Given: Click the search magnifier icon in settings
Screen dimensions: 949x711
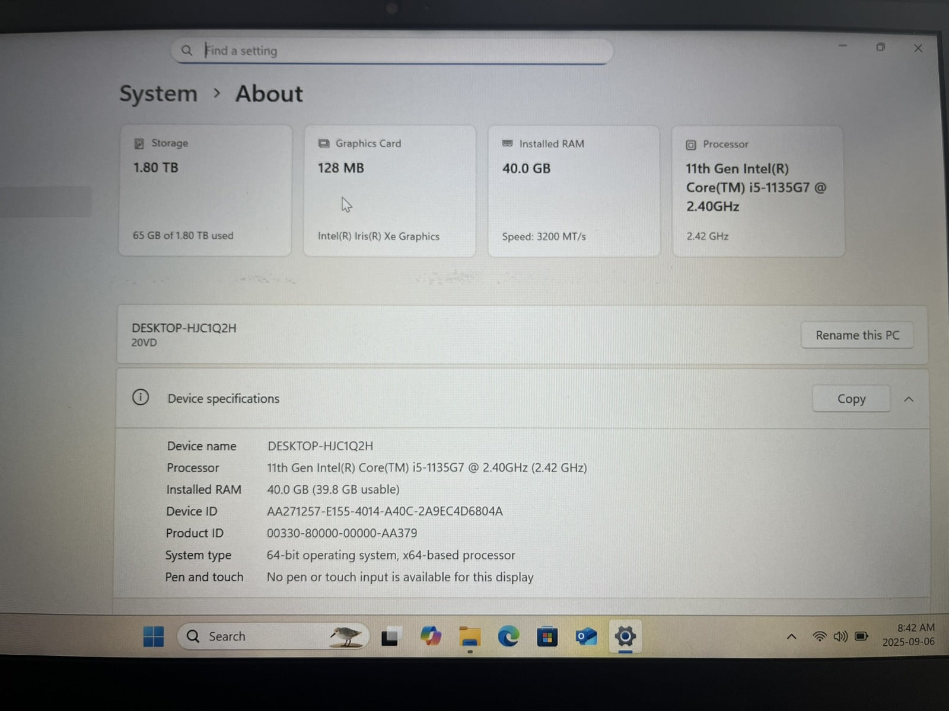Looking at the screenshot, I should point(187,50).
